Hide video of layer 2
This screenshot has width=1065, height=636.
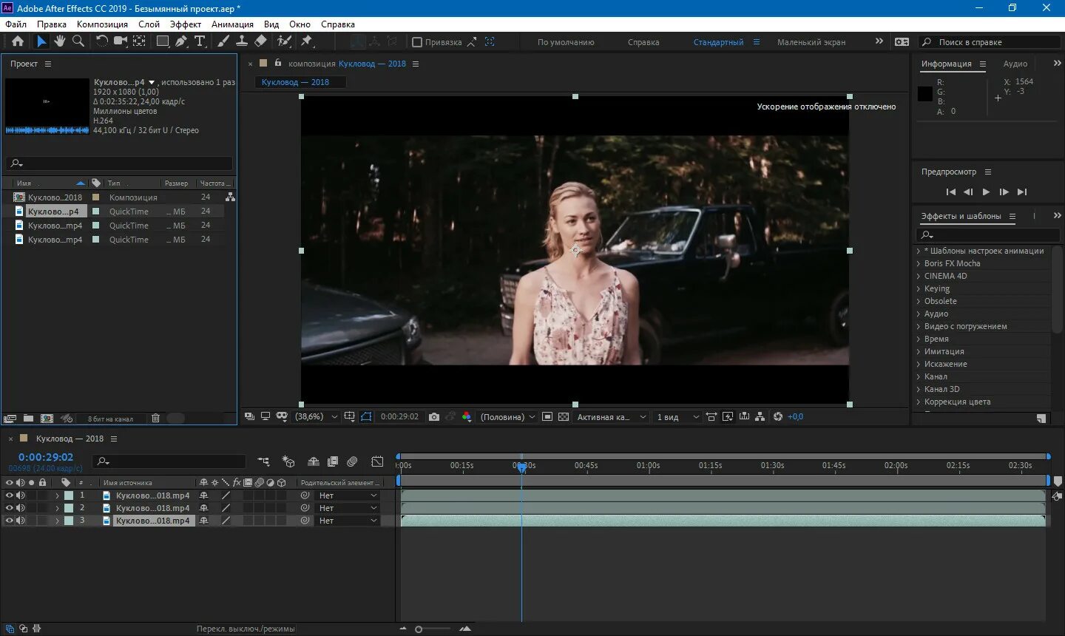click(10, 508)
